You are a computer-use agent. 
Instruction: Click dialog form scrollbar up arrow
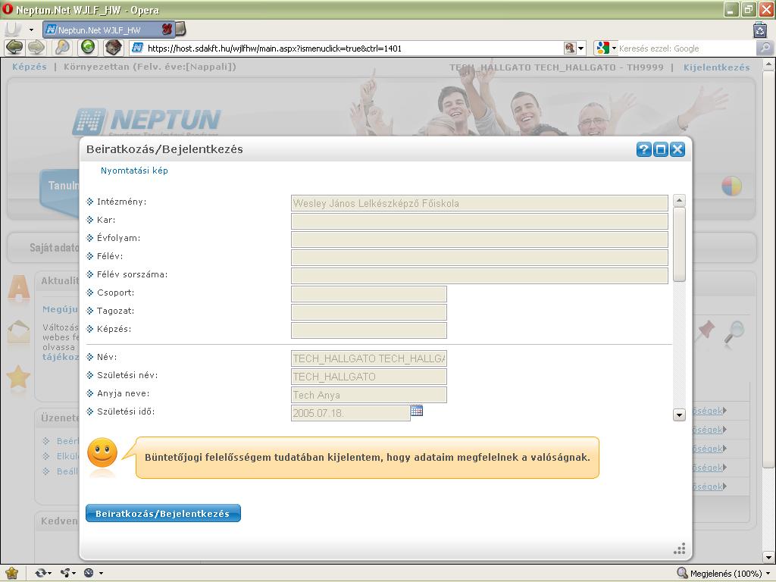click(679, 201)
